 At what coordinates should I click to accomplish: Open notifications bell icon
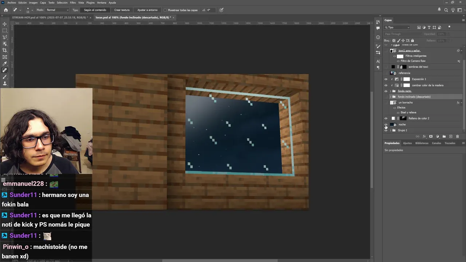[x=439, y=10]
